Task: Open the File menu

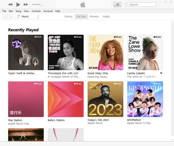Action: (4, 11)
